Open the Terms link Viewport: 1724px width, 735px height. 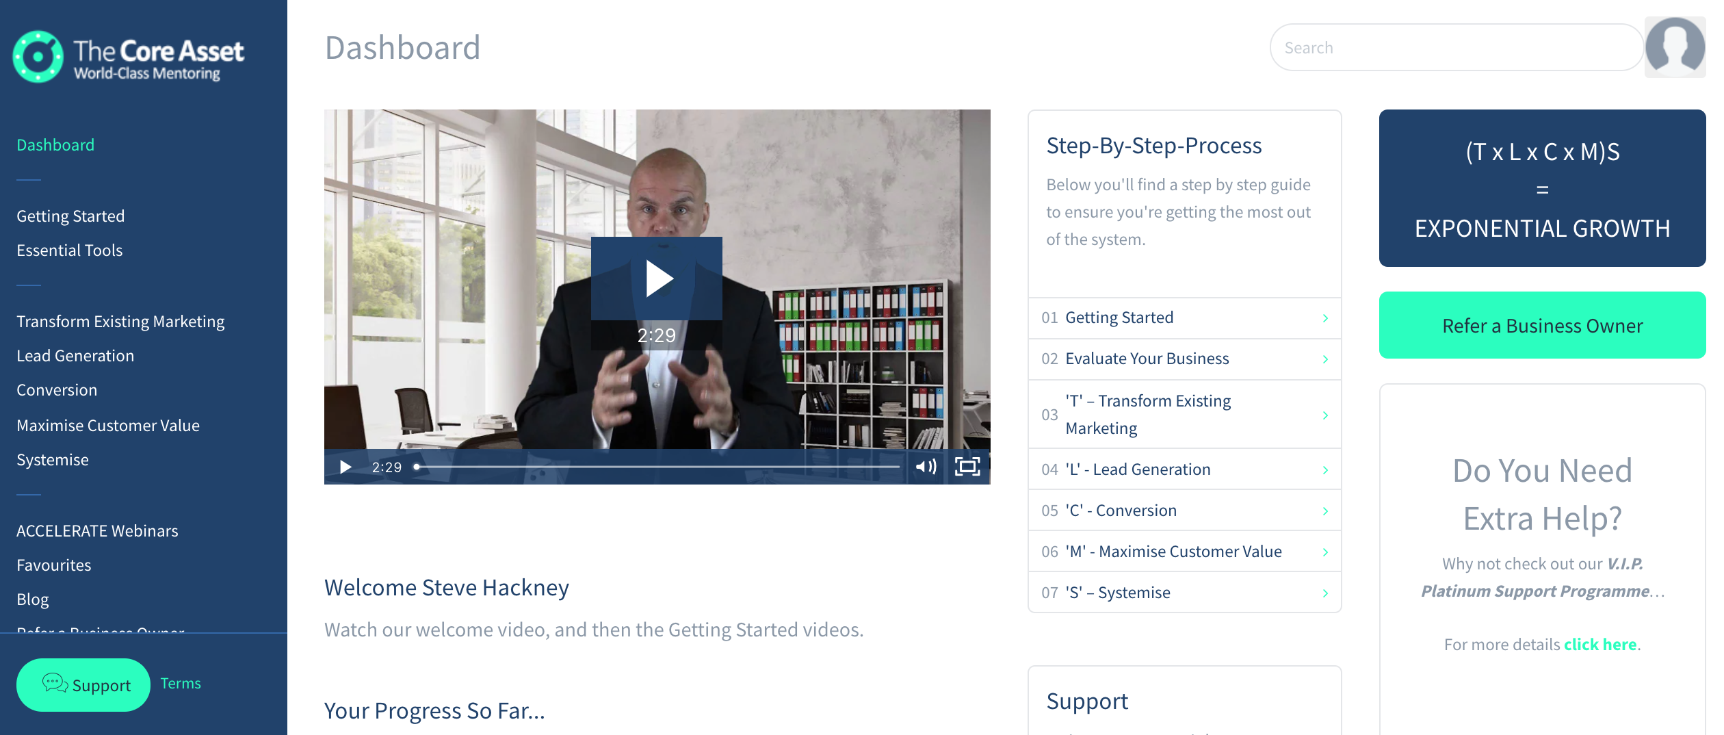coord(181,684)
